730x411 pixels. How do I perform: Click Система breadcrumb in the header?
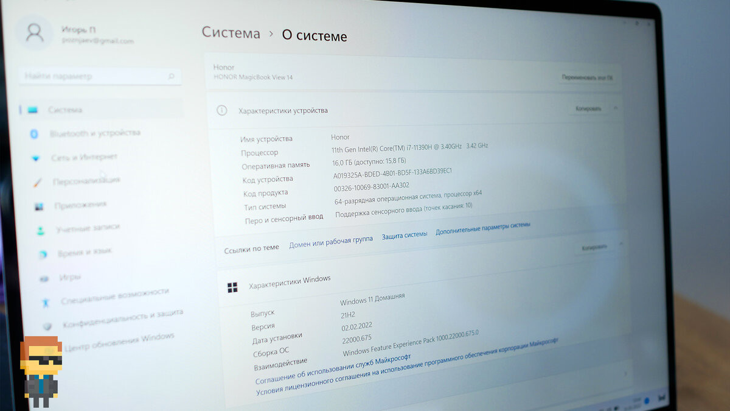point(231,33)
